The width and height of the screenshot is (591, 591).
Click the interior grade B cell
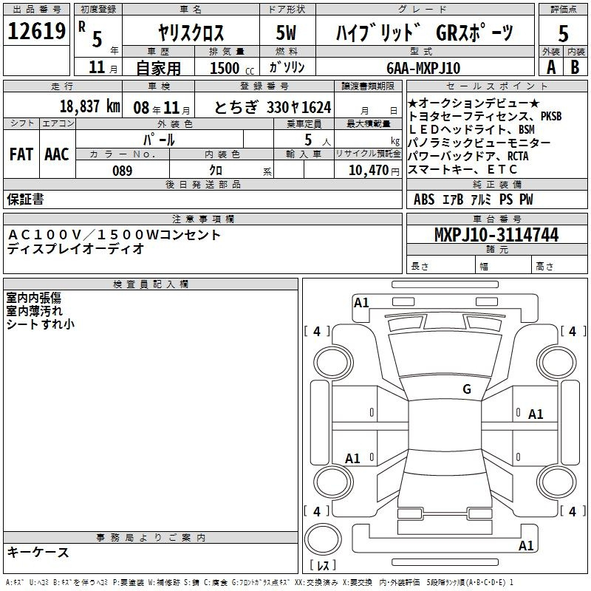click(x=575, y=66)
